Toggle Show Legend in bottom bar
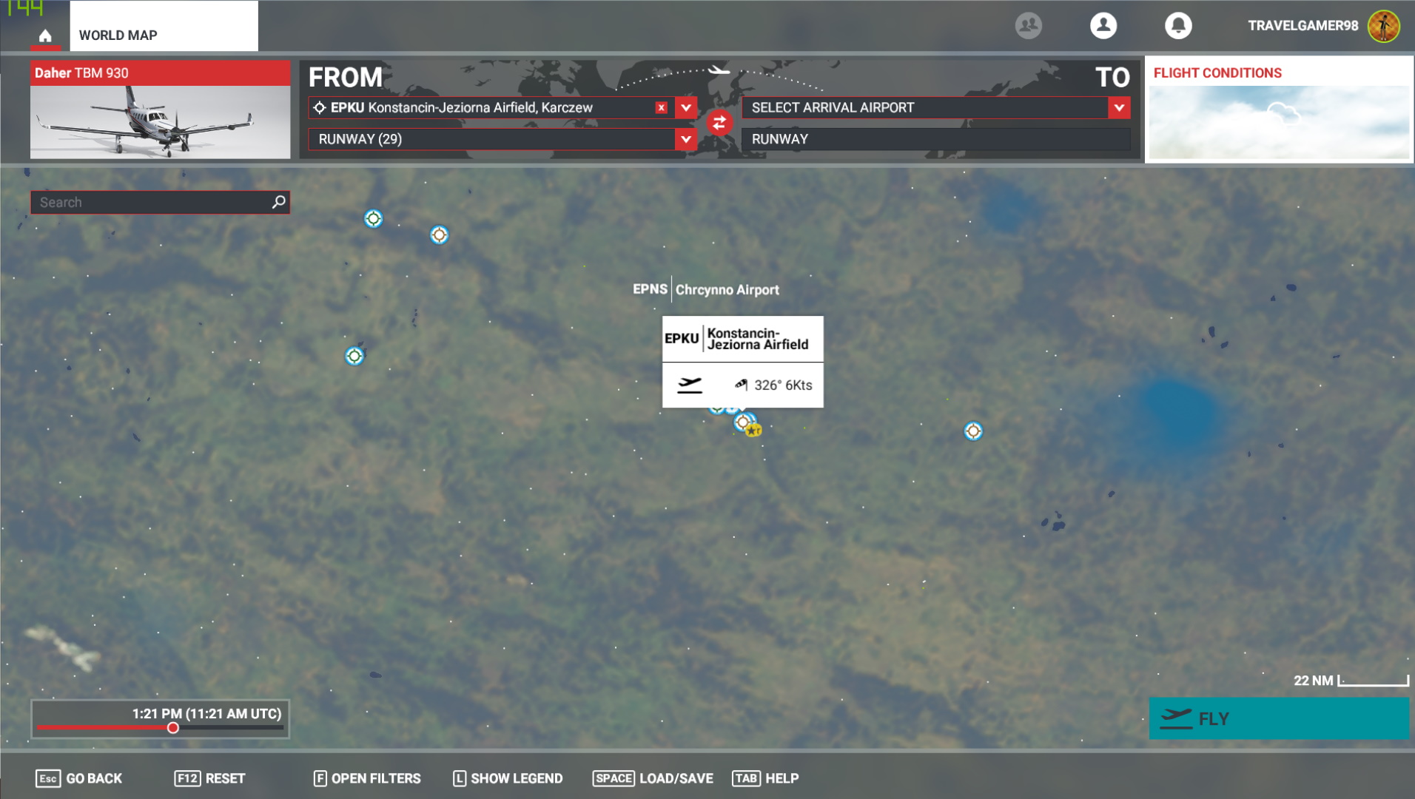Screen dimensions: 1415x799 pos(508,778)
